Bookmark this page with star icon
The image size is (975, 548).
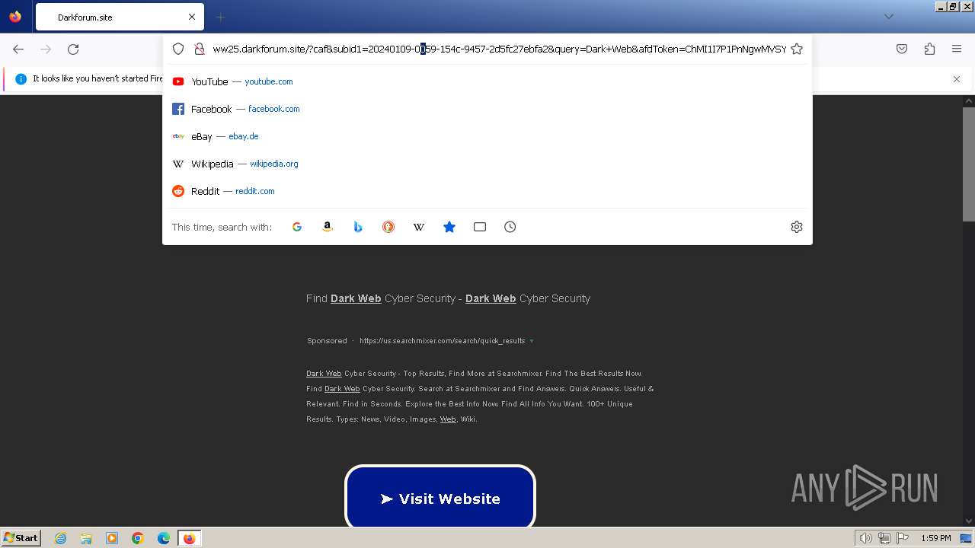797,49
